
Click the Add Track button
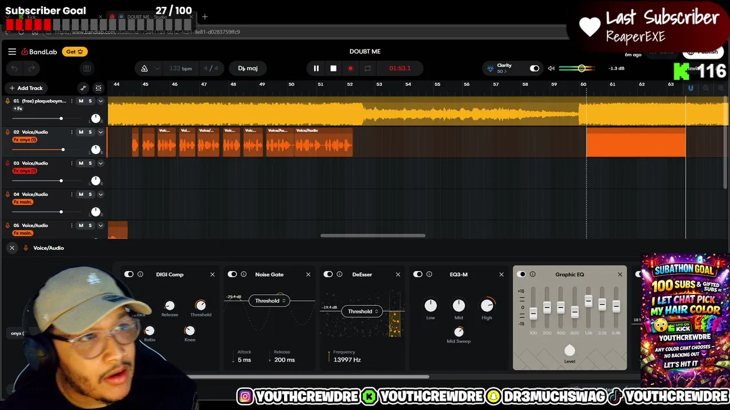26,88
